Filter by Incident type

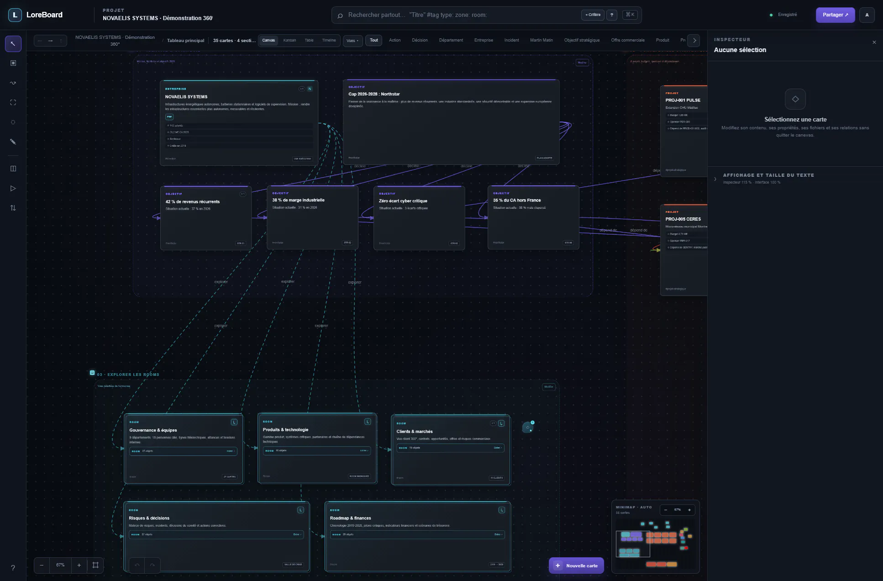click(x=511, y=41)
